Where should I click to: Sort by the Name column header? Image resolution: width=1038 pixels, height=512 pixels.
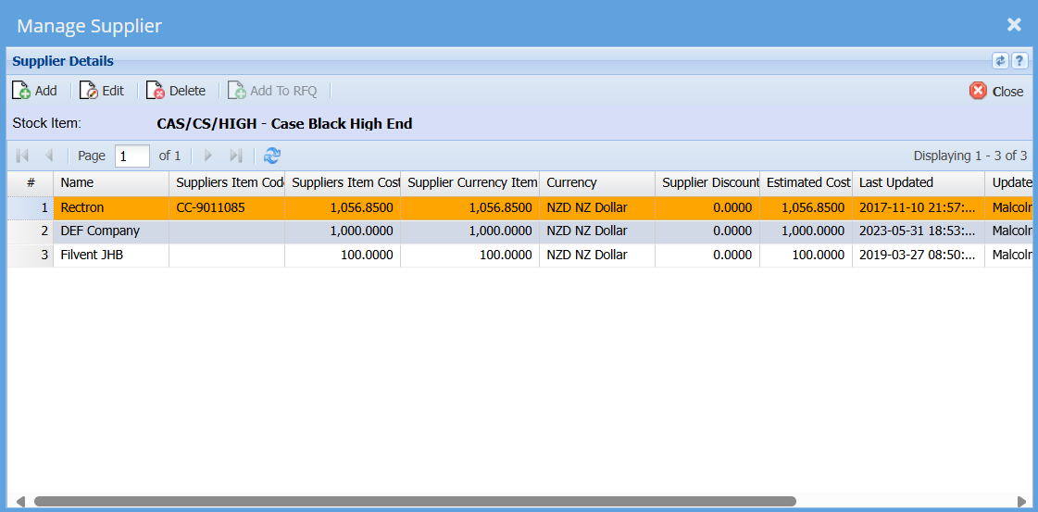111,183
